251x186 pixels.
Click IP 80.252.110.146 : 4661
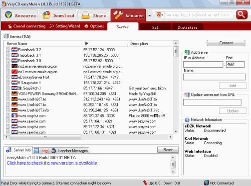pos(101,105)
